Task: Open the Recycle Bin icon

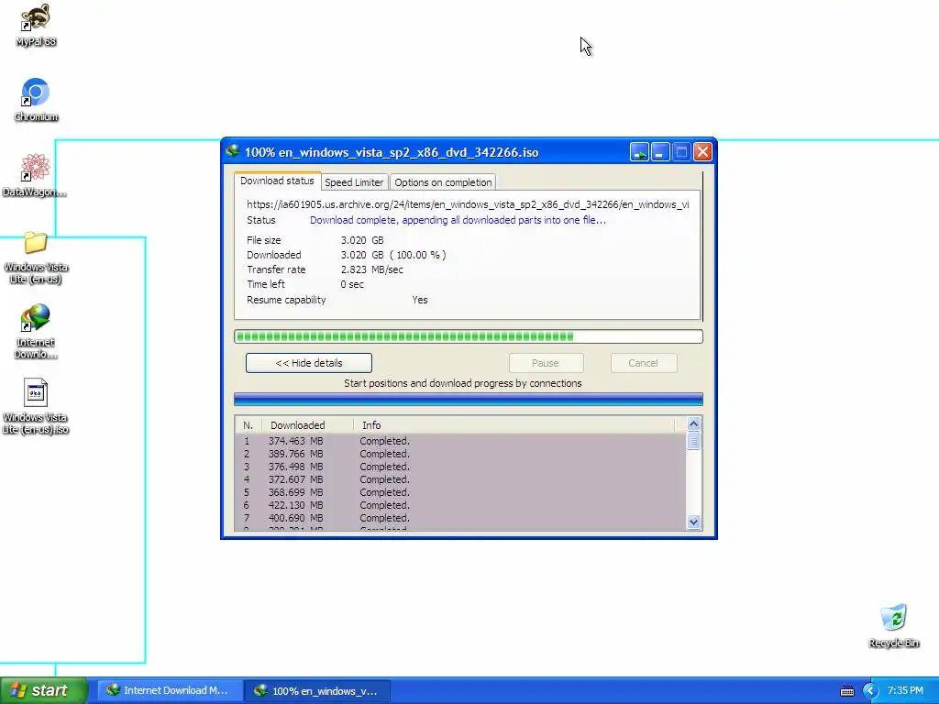Action: click(893, 625)
